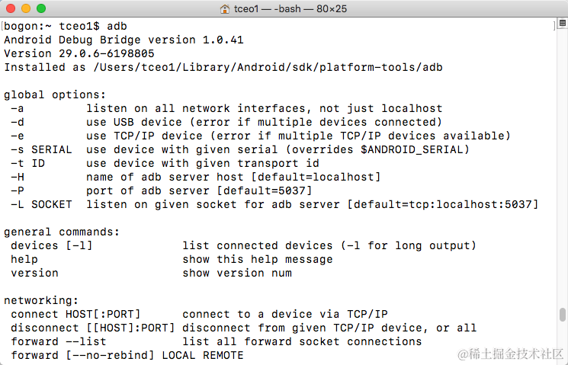The image size is (568, 365).
Task: Click the vertical scrollbar thumb
Action: 562,315
